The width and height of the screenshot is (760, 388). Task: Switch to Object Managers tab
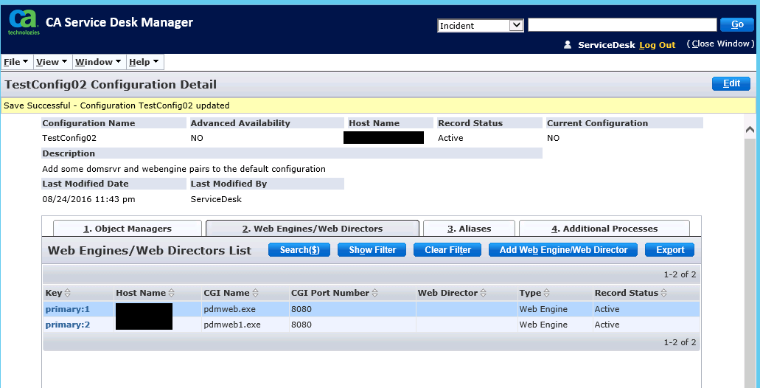[x=128, y=229]
